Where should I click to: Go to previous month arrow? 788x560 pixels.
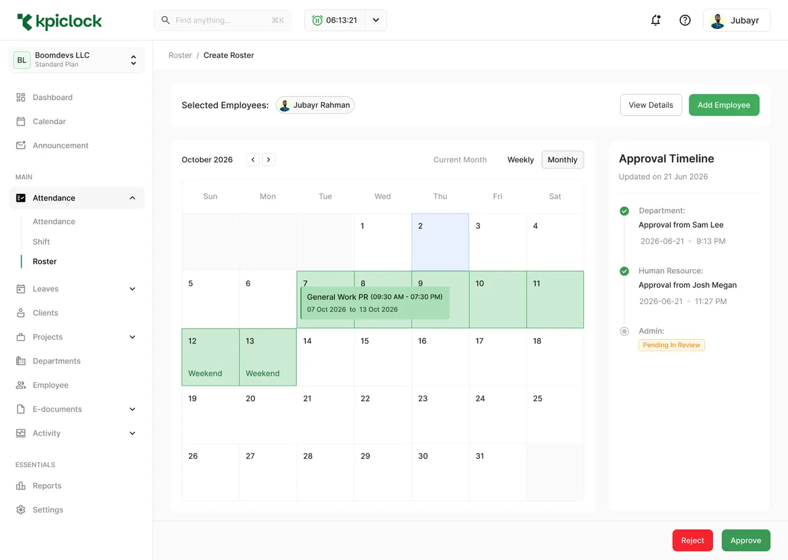tap(252, 160)
